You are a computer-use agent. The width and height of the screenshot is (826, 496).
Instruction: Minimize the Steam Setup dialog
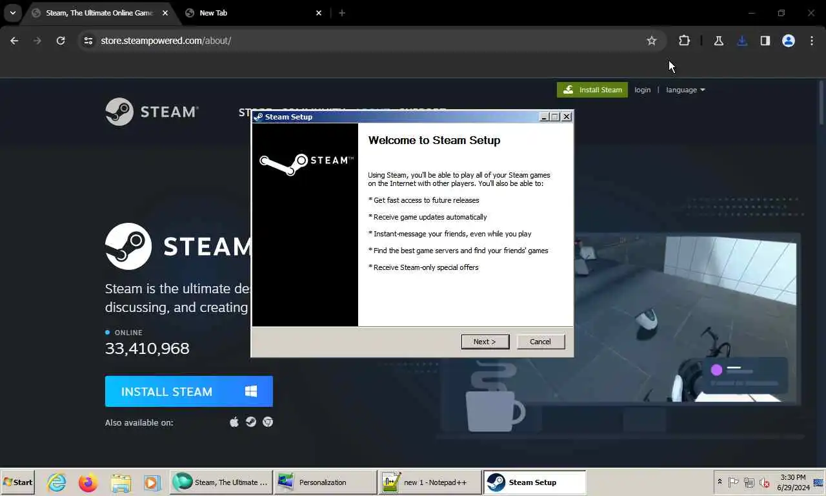point(543,117)
